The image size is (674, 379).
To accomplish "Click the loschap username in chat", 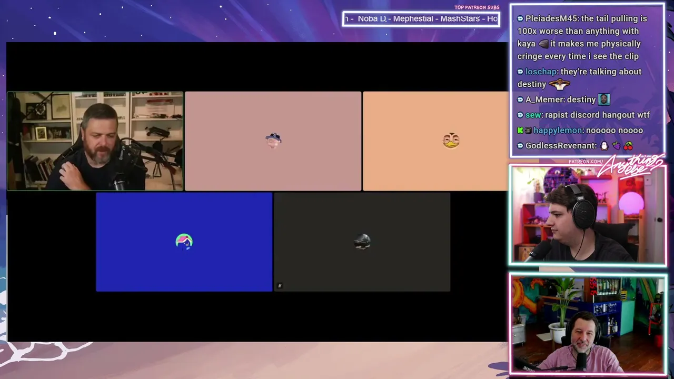I will (x=541, y=72).
